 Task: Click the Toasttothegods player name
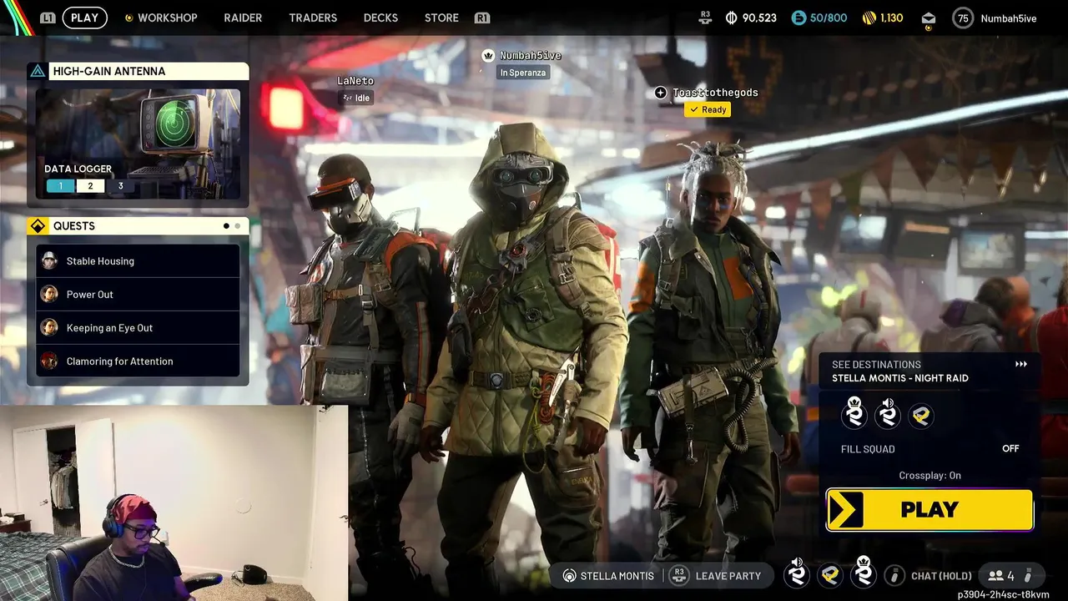pos(715,93)
